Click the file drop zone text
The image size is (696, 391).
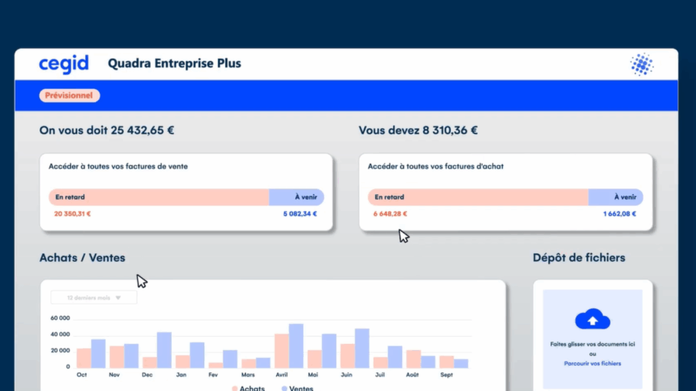[x=592, y=344]
